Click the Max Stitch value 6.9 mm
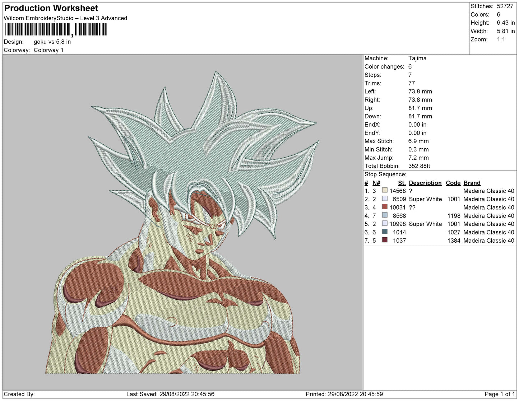 (418, 141)
